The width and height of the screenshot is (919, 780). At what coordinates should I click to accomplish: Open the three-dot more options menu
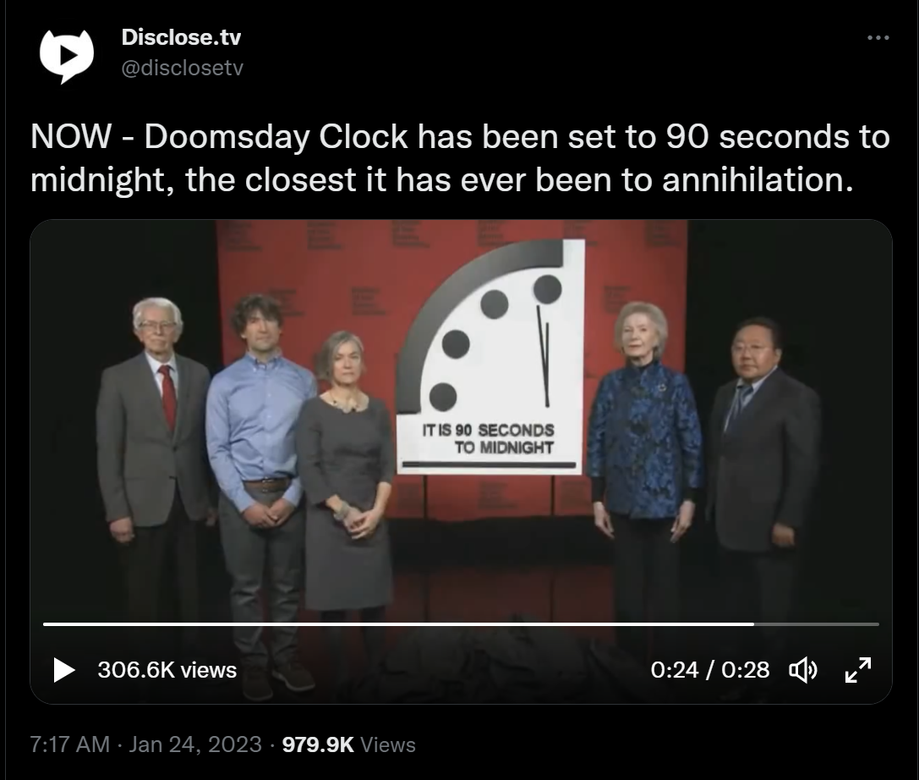(878, 38)
